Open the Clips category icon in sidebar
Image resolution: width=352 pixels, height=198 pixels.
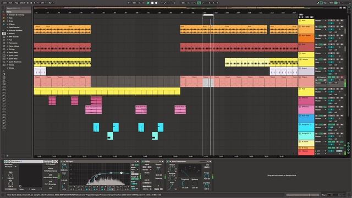4,56
